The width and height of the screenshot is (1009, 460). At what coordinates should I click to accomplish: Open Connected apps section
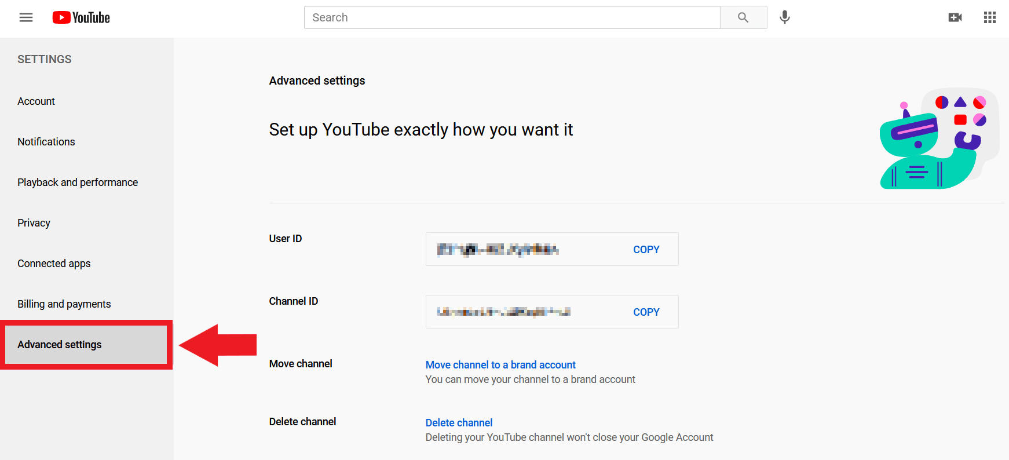click(54, 264)
